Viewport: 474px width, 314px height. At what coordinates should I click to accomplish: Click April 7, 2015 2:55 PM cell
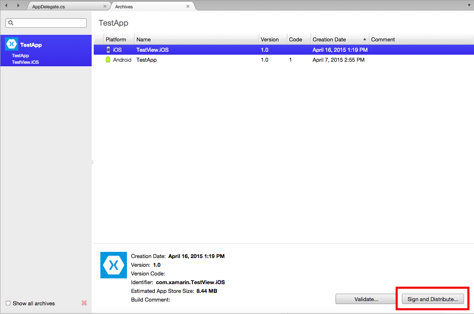[x=338, y=60]
